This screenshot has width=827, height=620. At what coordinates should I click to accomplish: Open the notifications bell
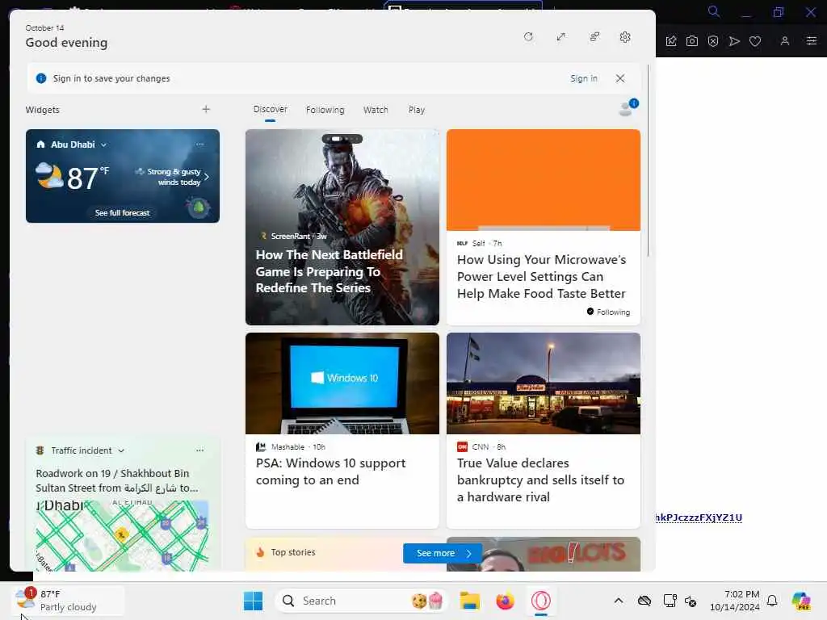point(772,601)
